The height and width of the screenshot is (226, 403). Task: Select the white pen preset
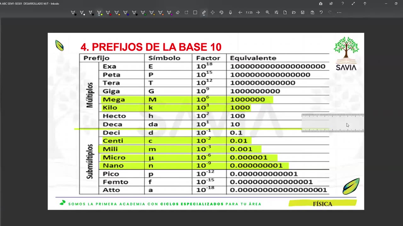pyautogui.click(x=82, y=13)
